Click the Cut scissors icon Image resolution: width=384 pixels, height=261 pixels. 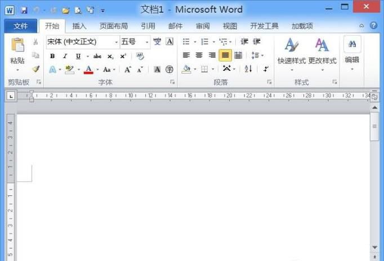pyautogui.click(x=35, y=42)
